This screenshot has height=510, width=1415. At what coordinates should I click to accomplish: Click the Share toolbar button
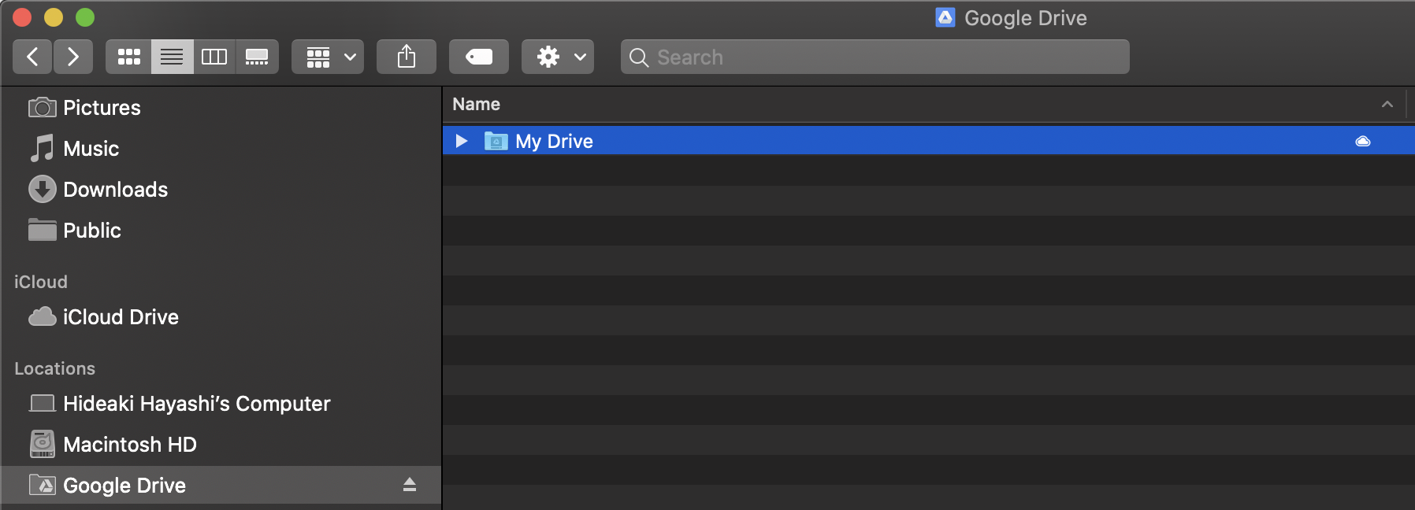[x=407, y=57]
